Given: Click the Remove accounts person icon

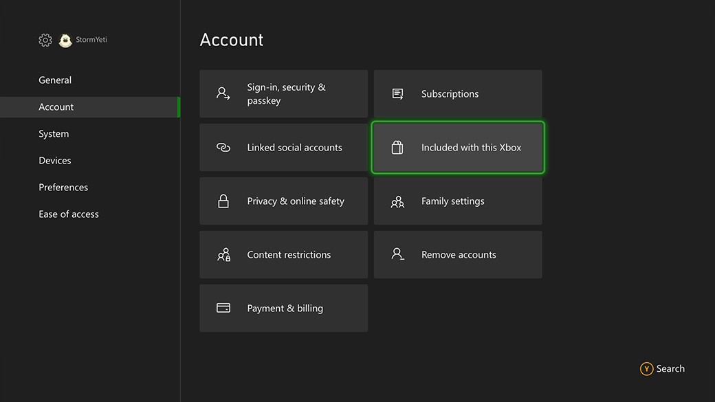Looking at the screenshot, I should [397, 254].
